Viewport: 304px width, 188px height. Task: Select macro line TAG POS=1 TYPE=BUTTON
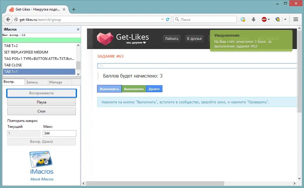[39, 58]
